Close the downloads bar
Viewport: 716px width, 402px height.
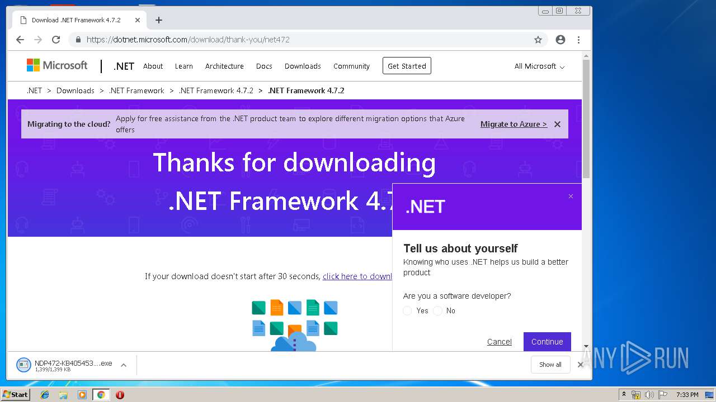pyautogui.click(x=580, y=365)
